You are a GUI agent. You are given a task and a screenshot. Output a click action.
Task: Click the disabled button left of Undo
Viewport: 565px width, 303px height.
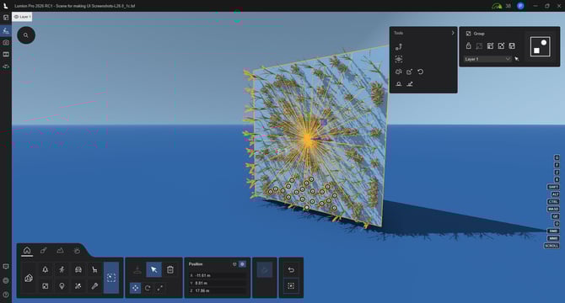(x=265, y=270)
